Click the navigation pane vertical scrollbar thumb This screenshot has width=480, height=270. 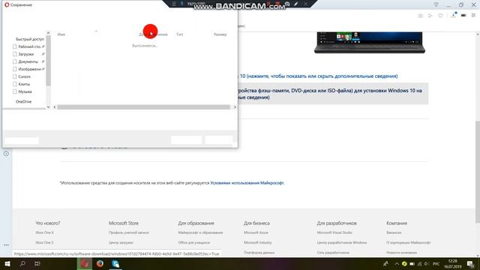(48, 61)
